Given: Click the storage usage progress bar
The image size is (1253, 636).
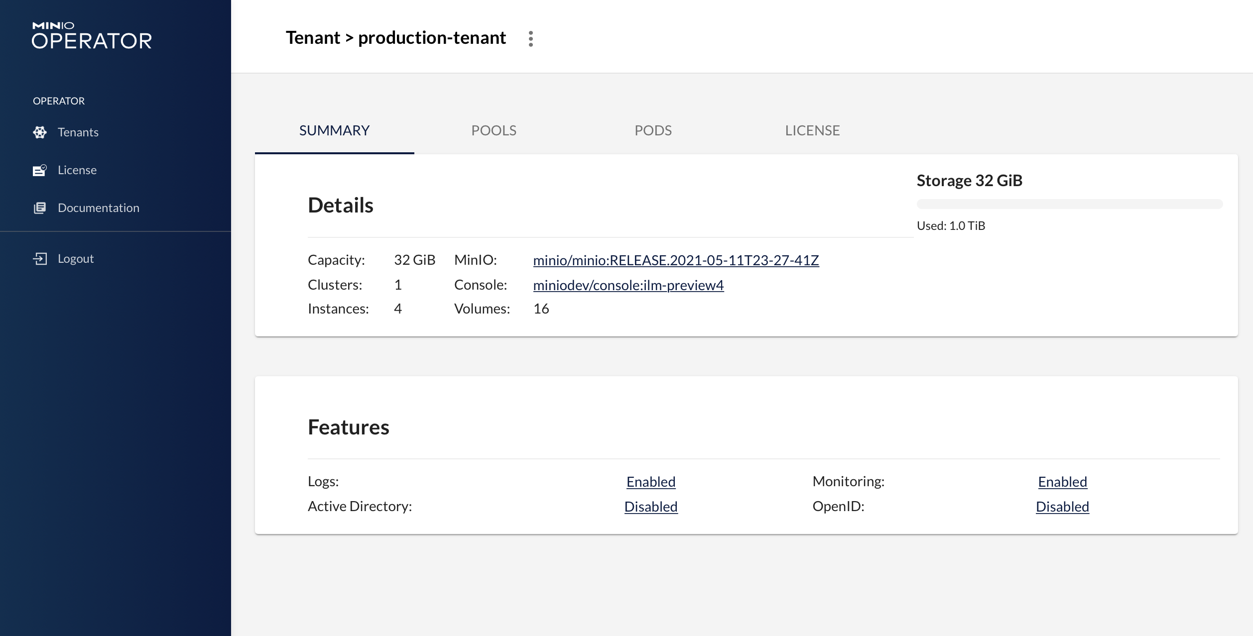Looking at the screenshot, I should (x=1070, y=204).
